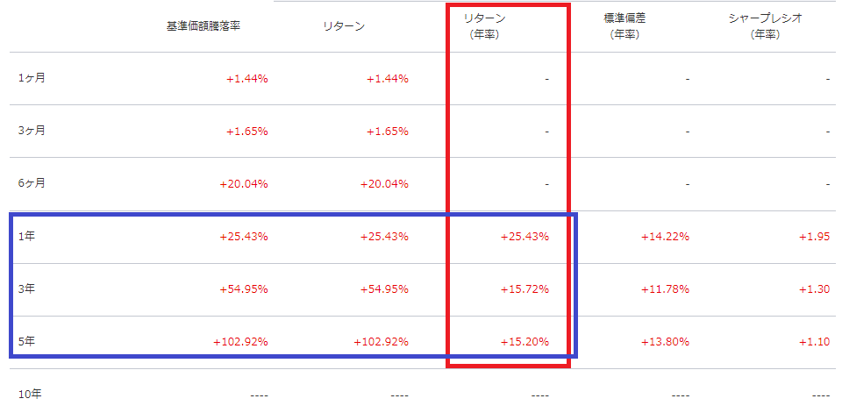Click +102.92% in the 基準価額騰落率 column
This screenshot has height=420, width=842.
coord(240,342)
